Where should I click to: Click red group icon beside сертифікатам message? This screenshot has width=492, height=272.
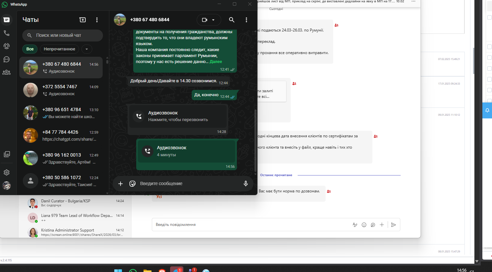[375, 136]
